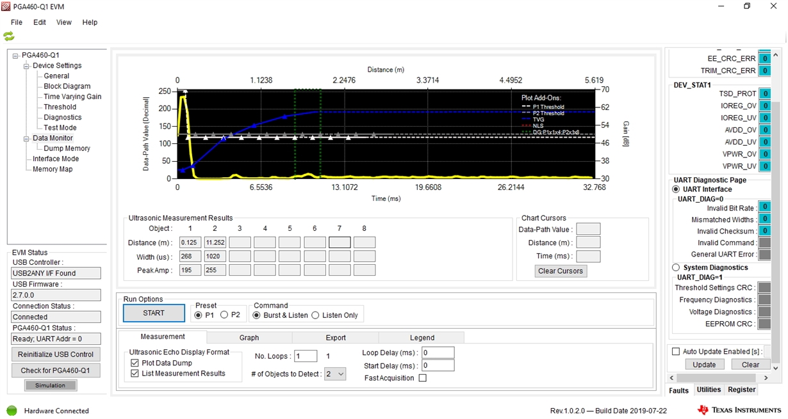Click the Mismatched Widths indicator
Viewport: 788px width, 419px height.
[764, 219]
